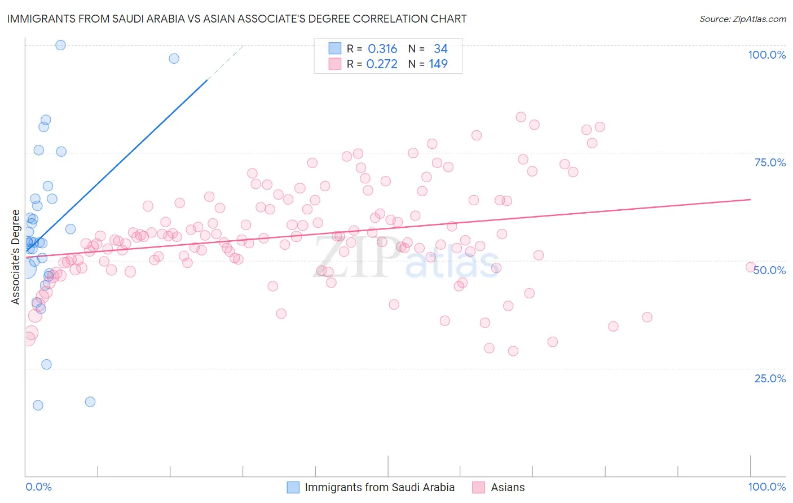Click the 25.0% y-axis tick label
This screenshot has height=503, width=793.
(770, 378)
